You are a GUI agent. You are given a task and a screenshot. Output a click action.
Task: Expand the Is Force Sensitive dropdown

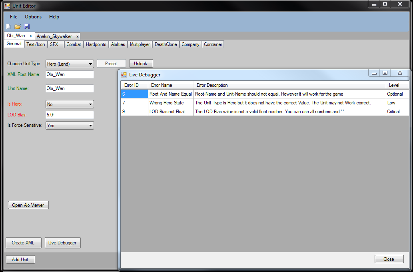[x=70, y=126]
